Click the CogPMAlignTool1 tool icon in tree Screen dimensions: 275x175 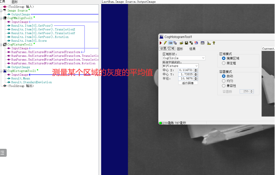[5, 18]
